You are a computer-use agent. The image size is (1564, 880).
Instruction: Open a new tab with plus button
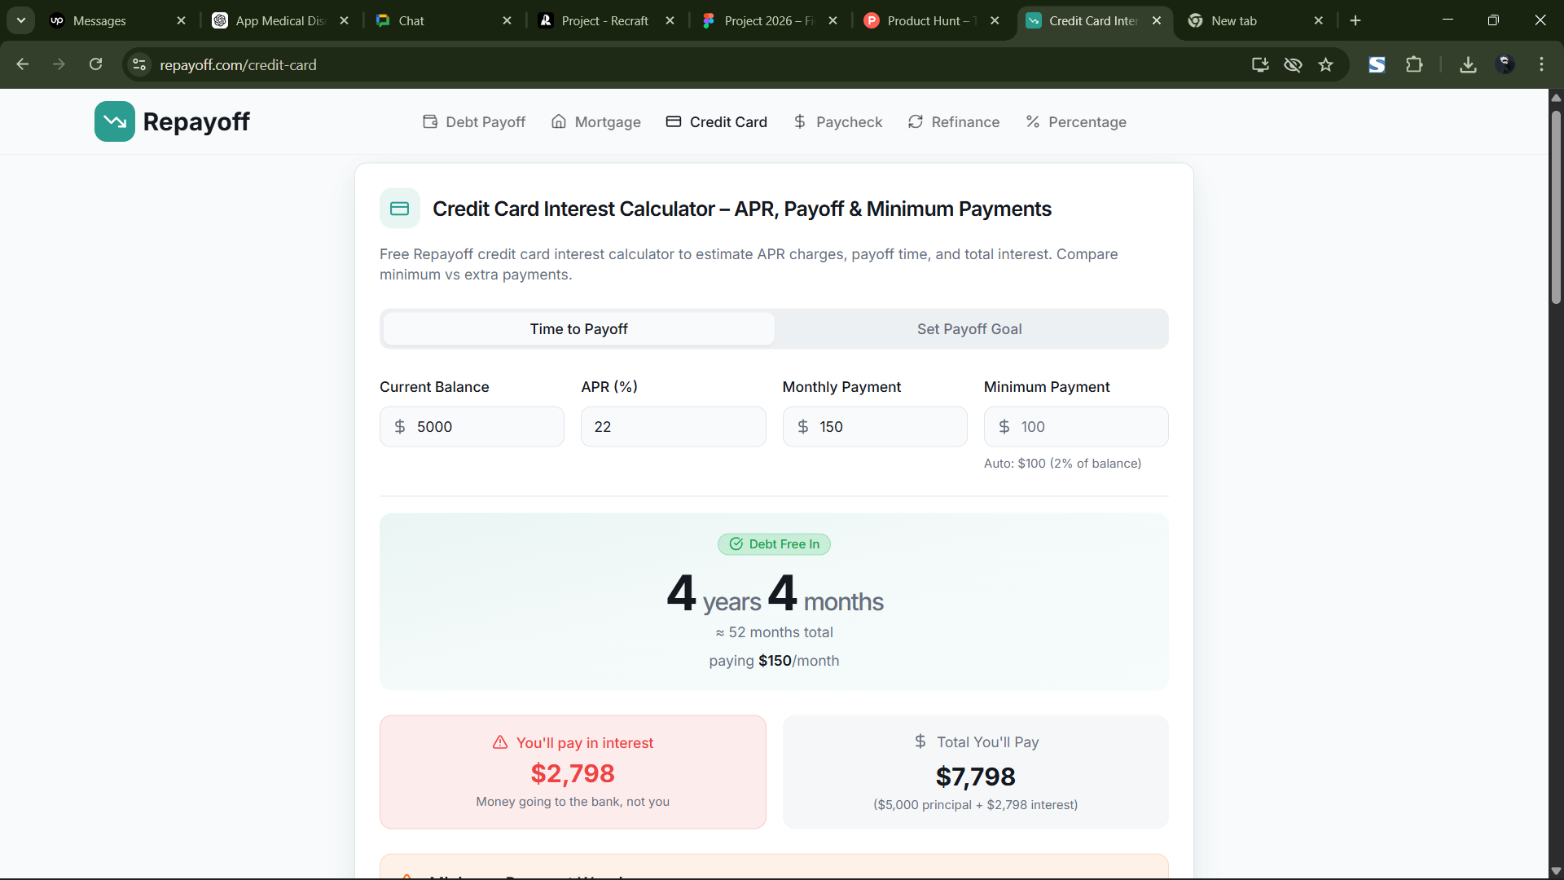click(x=1355, y=20)
